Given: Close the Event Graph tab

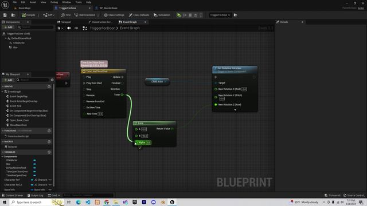Looking at the screenshot, I should tap(145, 22).
